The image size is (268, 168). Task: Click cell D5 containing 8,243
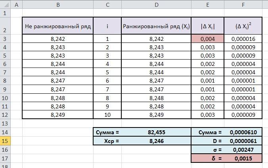click(x=156, y=56)
